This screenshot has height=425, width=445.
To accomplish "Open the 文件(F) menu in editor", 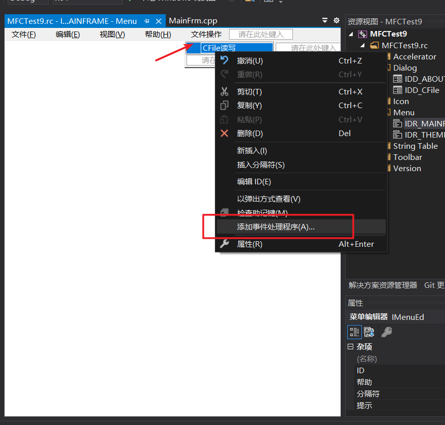I will coord(23,35).
